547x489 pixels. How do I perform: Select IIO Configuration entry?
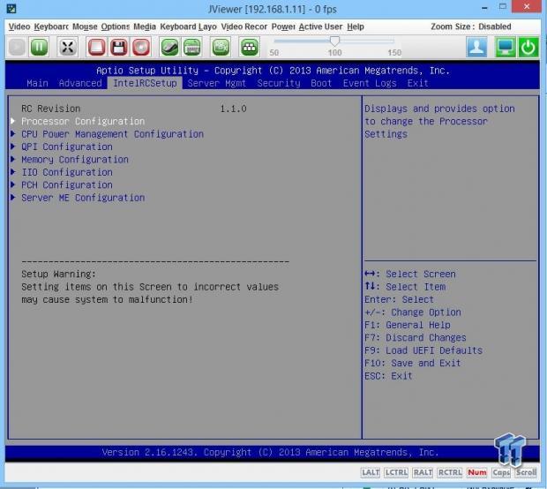pos(67,172)
